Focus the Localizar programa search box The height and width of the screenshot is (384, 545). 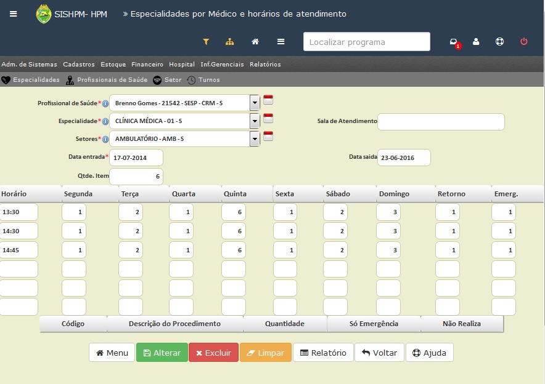[x=367, y=42]
